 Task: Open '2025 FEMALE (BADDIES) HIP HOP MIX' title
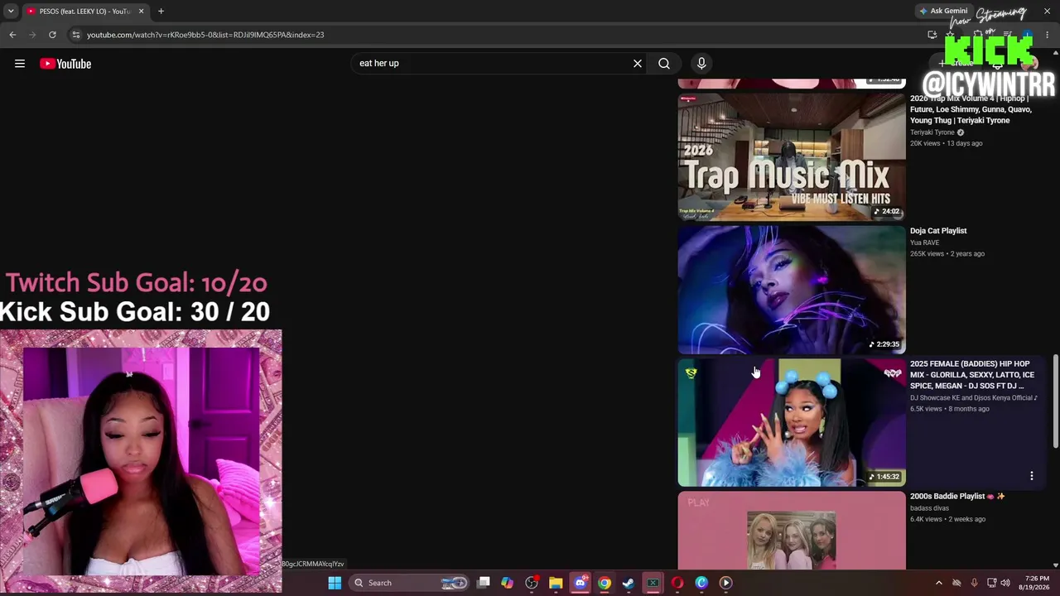pyautogui.click(x=972, y=375)
